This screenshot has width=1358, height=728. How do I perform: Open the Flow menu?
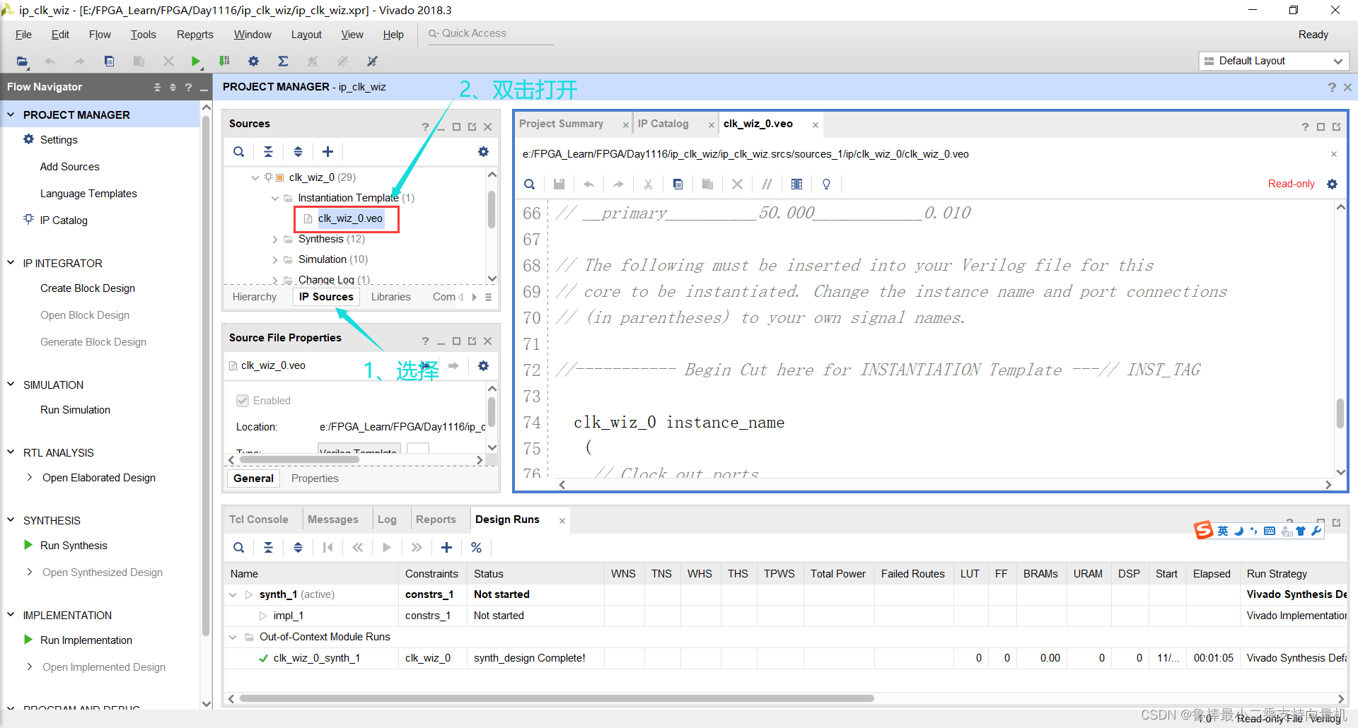(100, 35)
